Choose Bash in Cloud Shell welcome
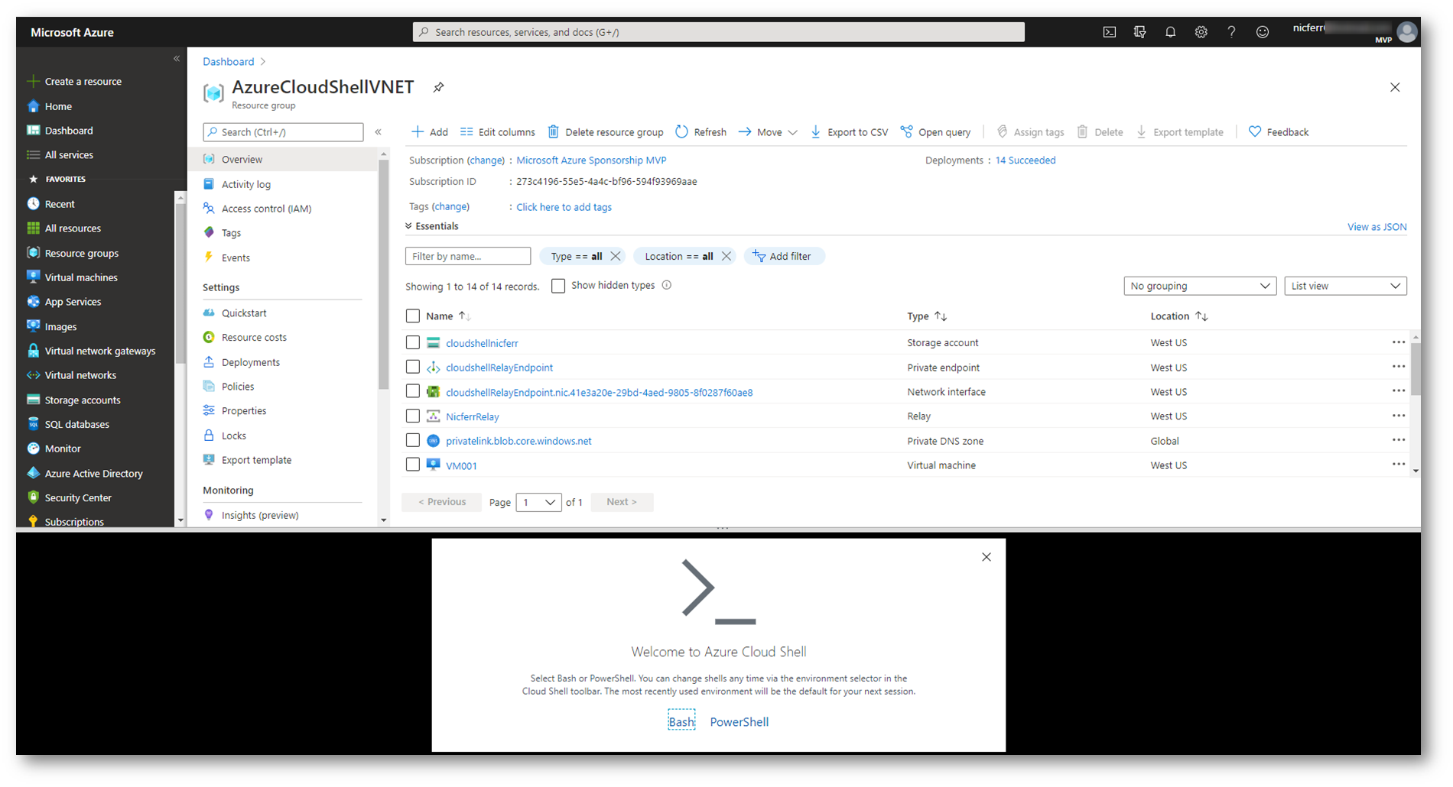This screenshot has height=787, width=1453. (x=681, y=722)
